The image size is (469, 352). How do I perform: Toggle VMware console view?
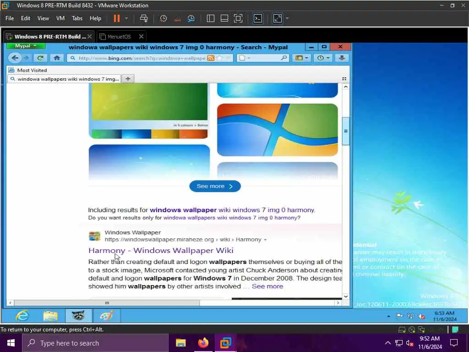tap(258, 18)
